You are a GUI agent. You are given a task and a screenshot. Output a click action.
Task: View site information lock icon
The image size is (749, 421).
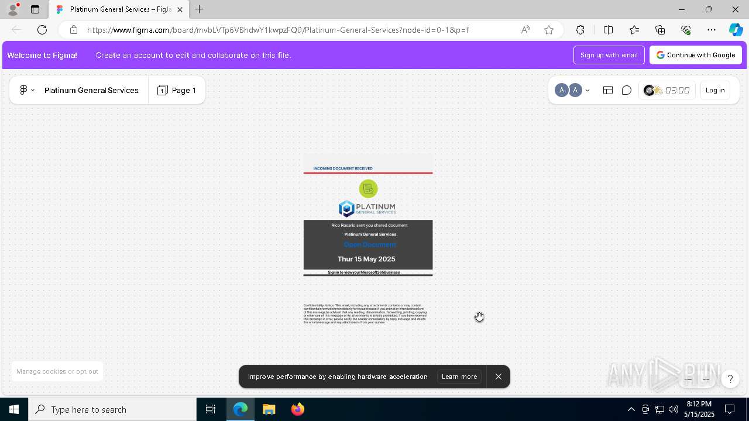(x=73, y=30)
